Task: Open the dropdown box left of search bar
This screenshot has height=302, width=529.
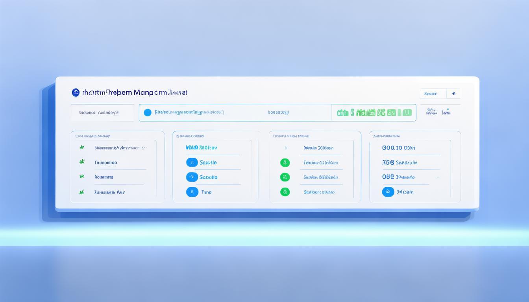Action: pos(102,112)
